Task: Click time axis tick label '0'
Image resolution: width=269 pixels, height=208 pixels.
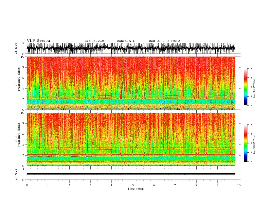Action: coord(27,185)
